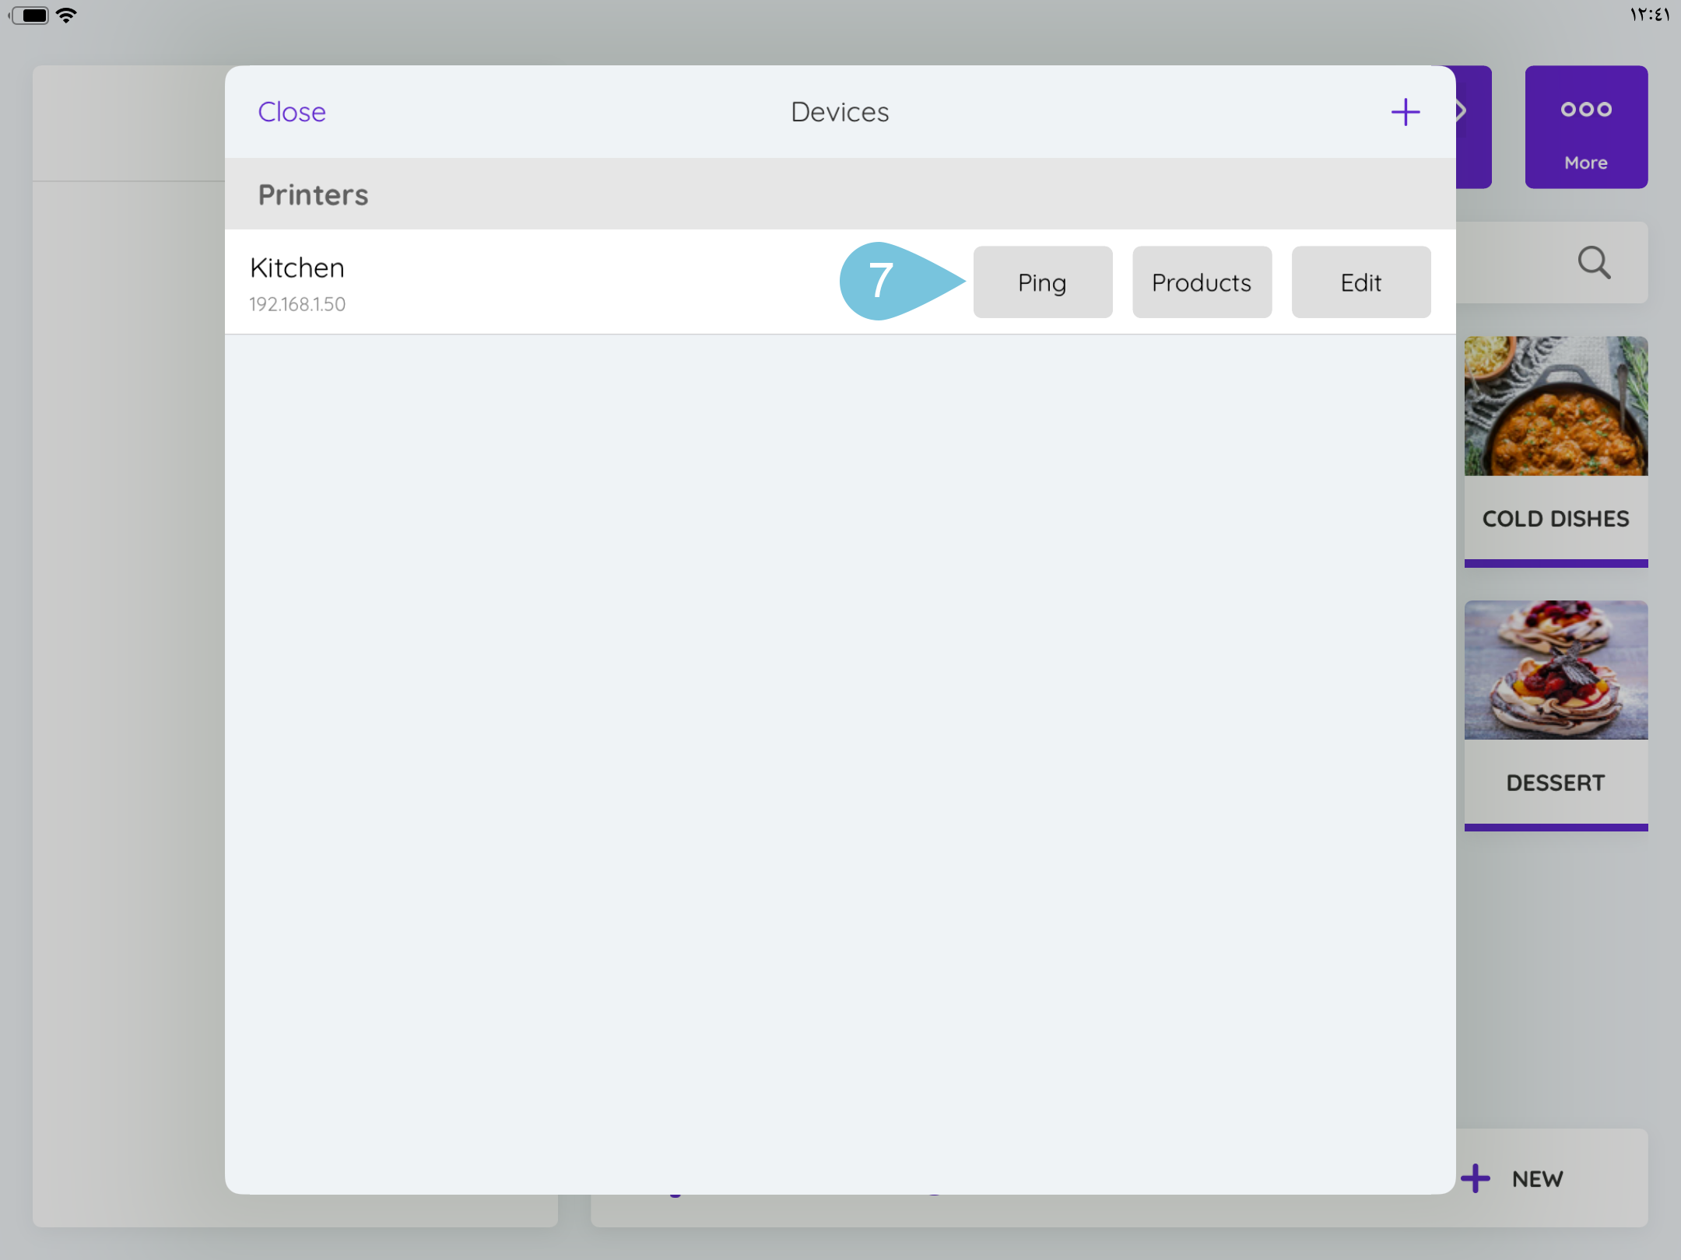Viewport: 1681px width, 1260px height.
Task: Ping the Kitchen printer
Action: pos(1042,282)
